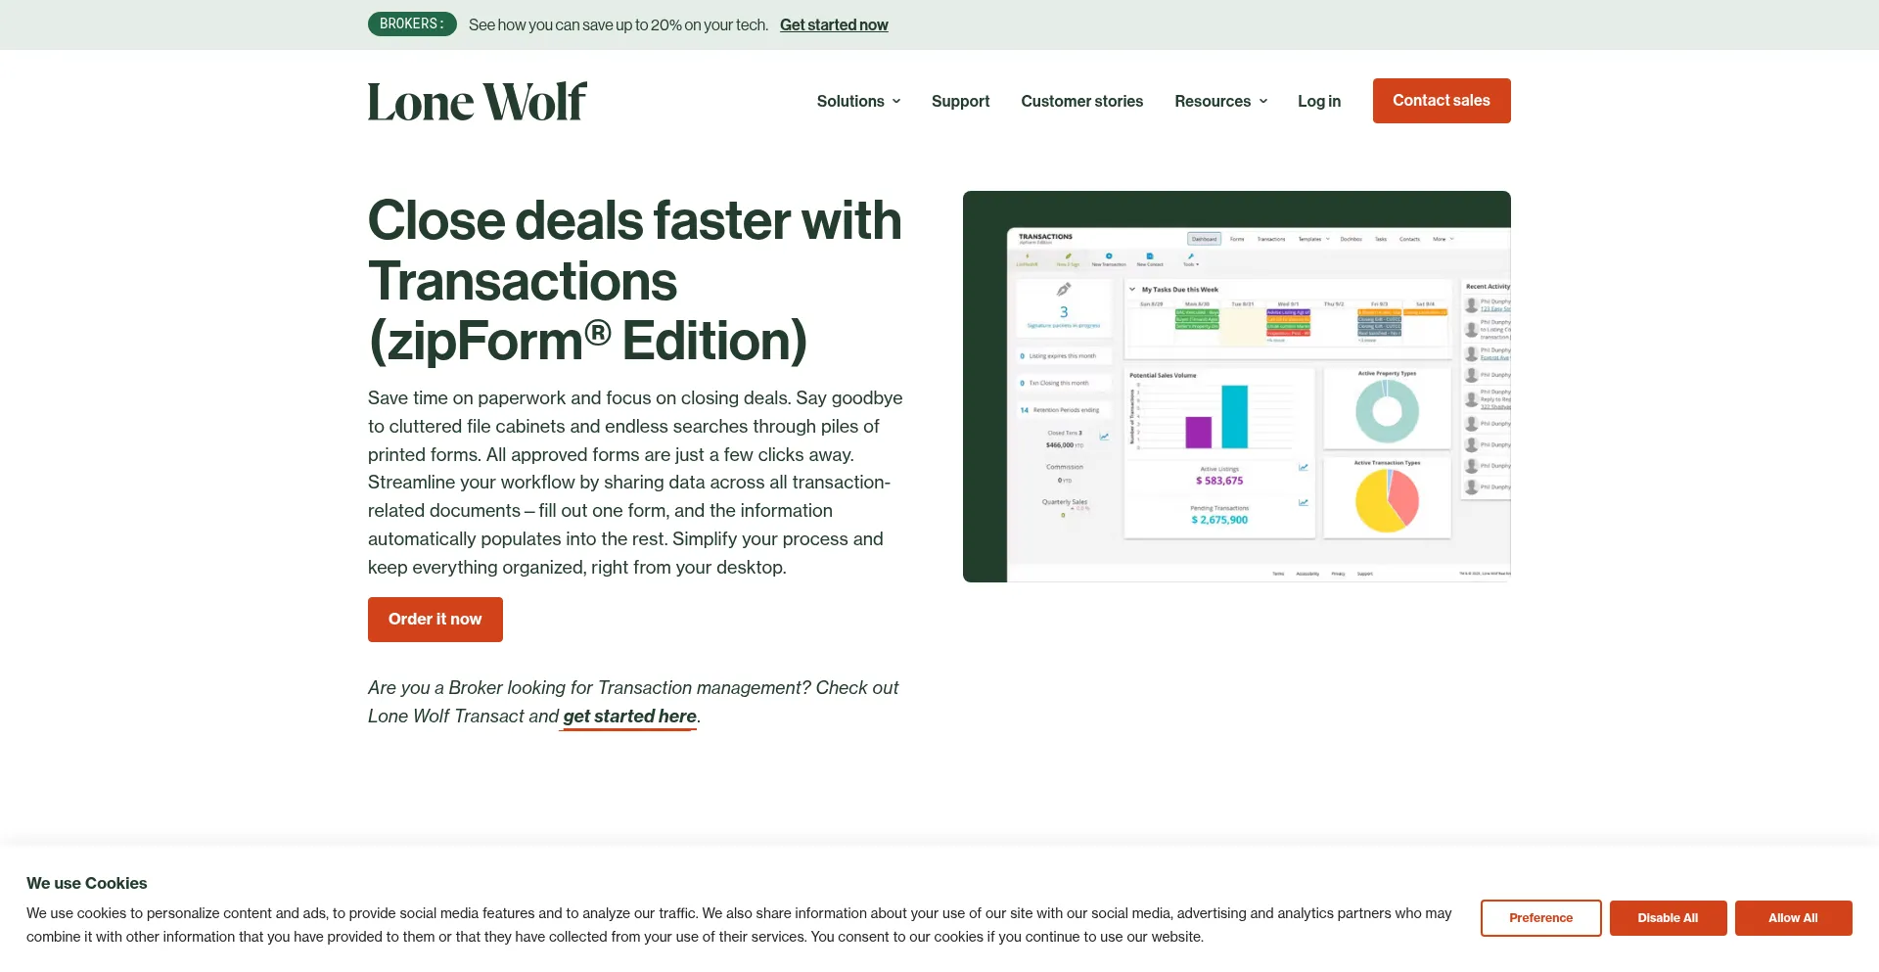
Task: Click the Tools wrench icon in preview
Action: pyautogui.click(x=1190, y=256)
